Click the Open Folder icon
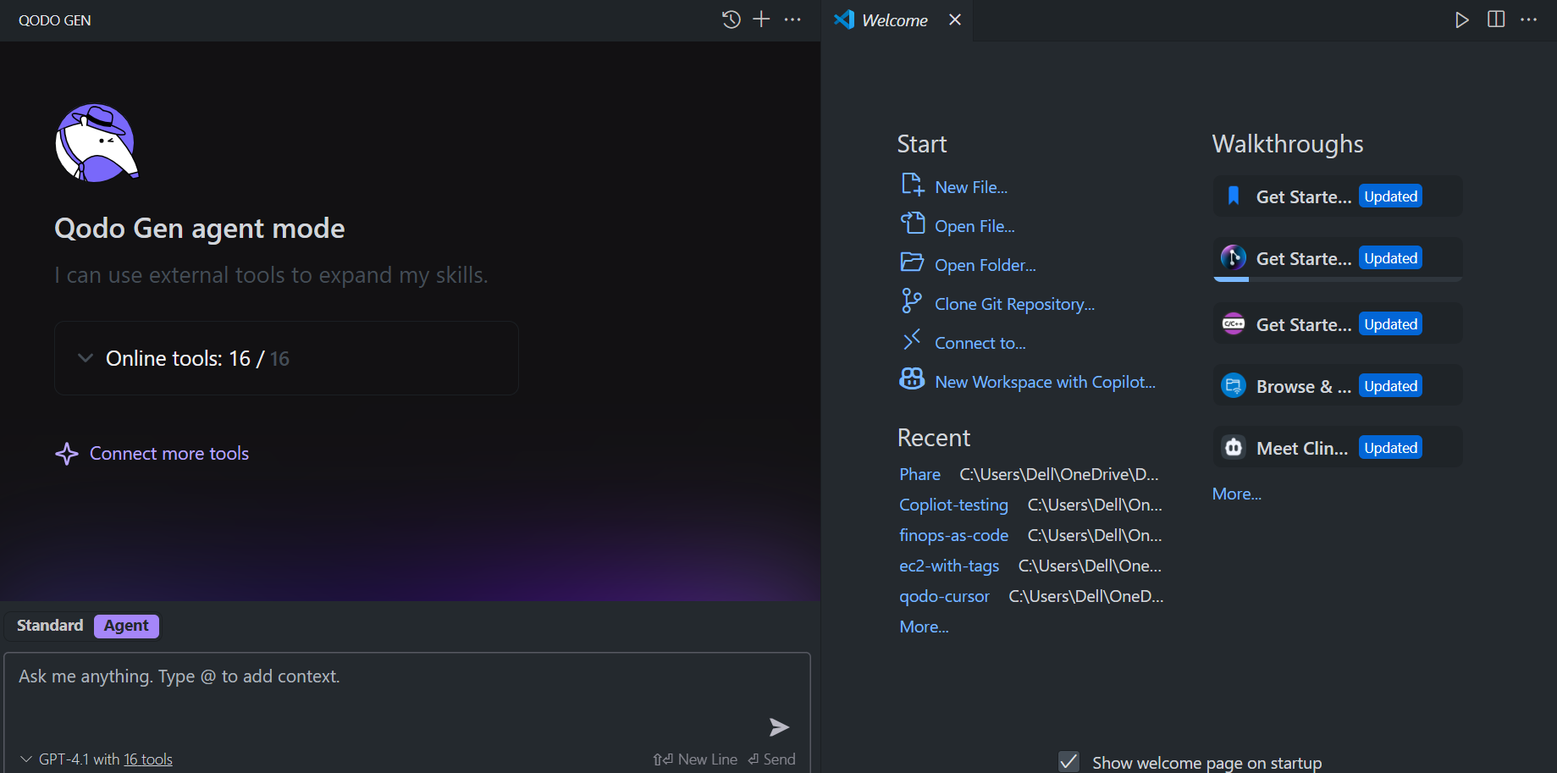1557x773 pixels. tap(912, 262)
